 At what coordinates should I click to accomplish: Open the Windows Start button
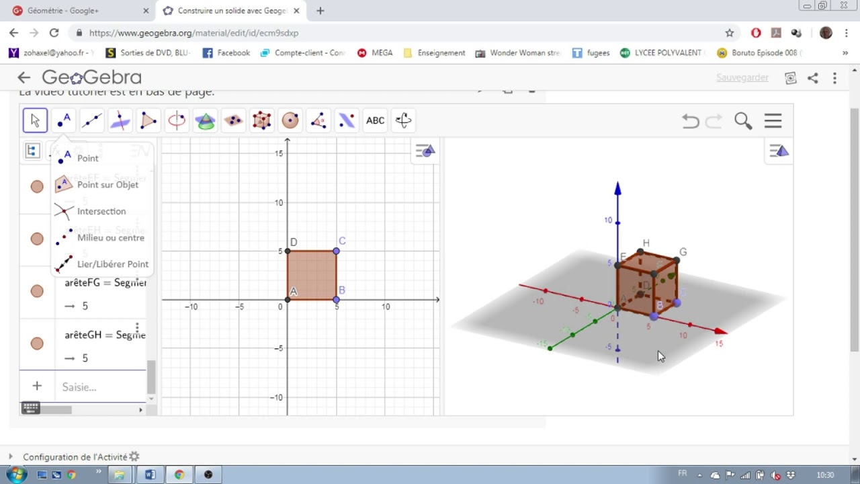(15, 475)
